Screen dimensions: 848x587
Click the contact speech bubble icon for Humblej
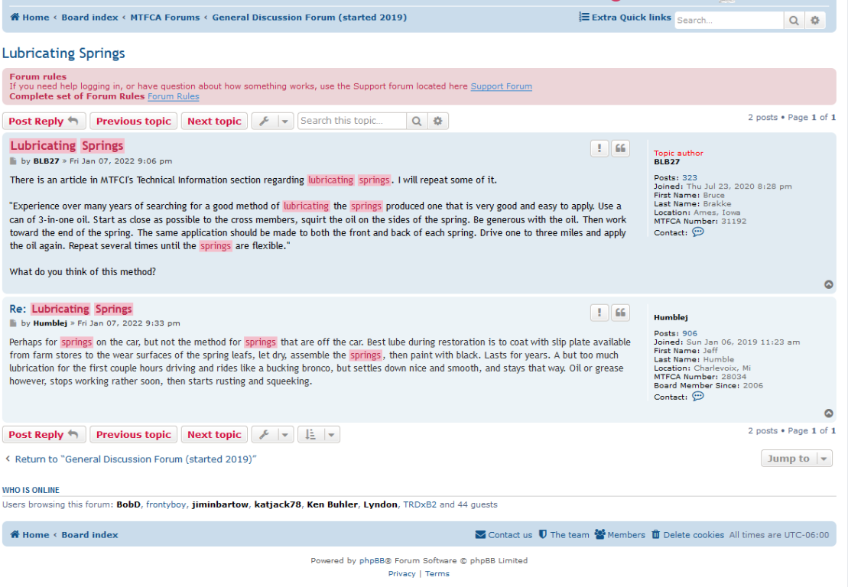pyautogui.click(x=697, y=397)
